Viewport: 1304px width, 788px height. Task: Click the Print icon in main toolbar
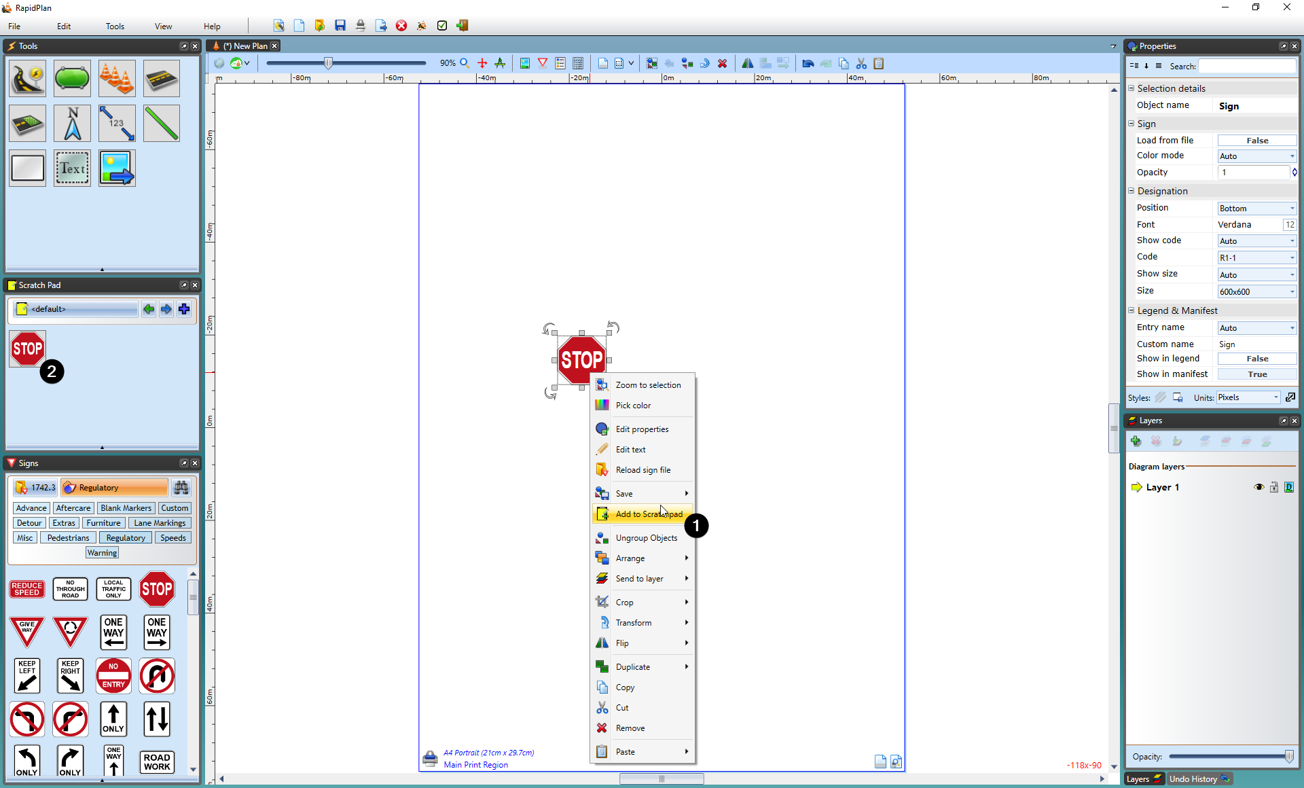361,26
